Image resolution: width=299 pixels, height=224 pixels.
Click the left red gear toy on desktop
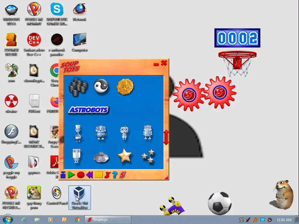189,95
